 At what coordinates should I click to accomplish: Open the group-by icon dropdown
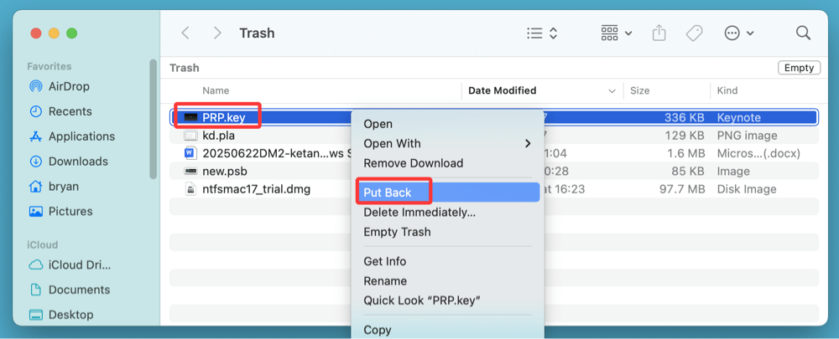coord(617,33)
